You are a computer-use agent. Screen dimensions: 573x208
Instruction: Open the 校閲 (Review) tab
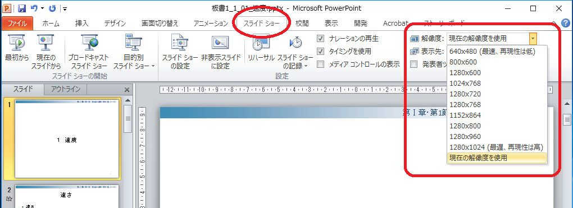click(x=302, y=24)
